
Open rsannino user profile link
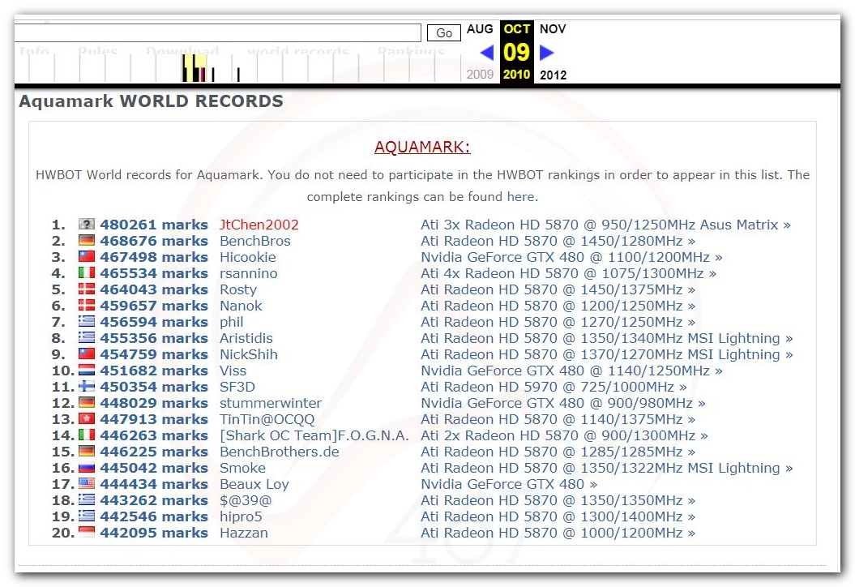[x=249, y=273]
